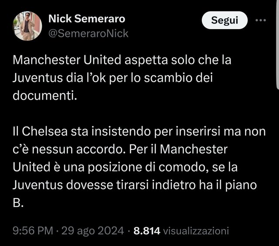Click the 9:56 PM timestamp

coord(33,231)
